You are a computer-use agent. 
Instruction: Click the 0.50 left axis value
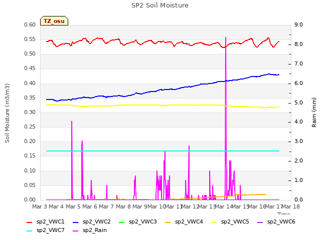click(x=30, y=54)
